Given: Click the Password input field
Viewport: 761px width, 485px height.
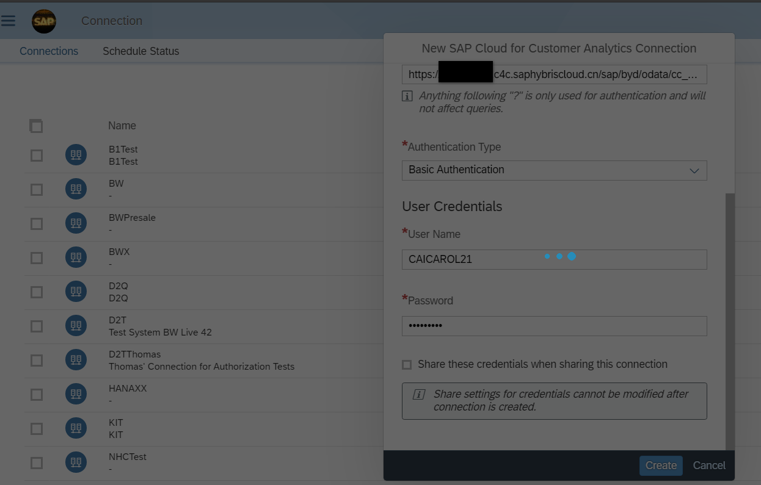Looking at the screenshot, I should point(554,326).
